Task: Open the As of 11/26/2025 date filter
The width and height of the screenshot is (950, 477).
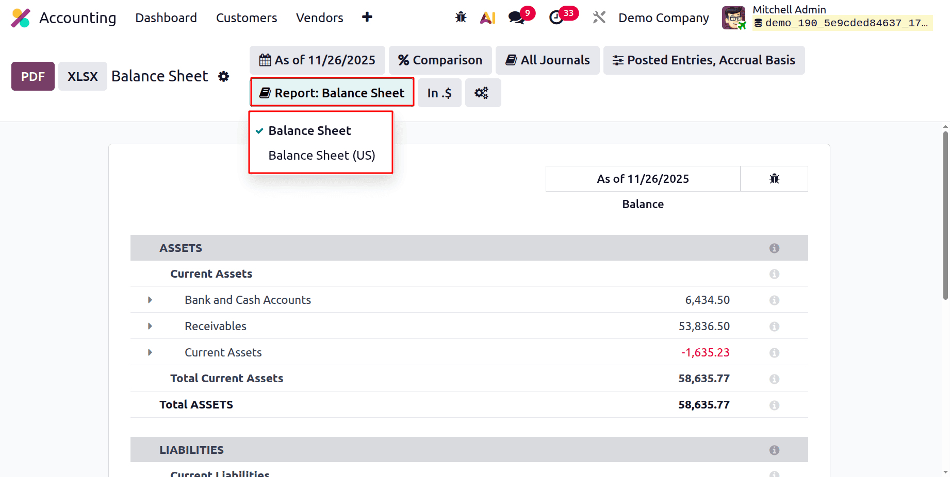Action: [x=317, y=60]
